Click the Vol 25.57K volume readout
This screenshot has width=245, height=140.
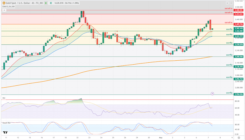click(x=59, y=3)
